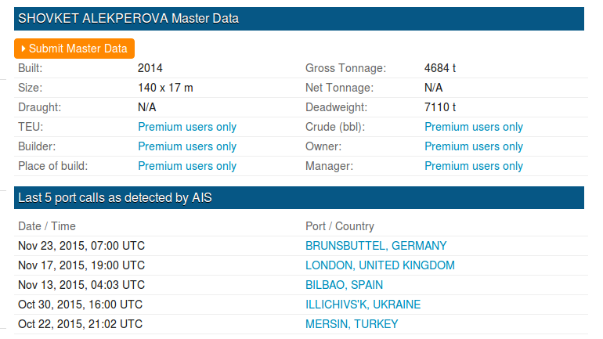Open the Manager premium users only link
The height and width of the screenshot is (339, 603).
[474, 166]
